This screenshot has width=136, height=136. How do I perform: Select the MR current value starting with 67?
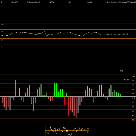click(x=126, y=80)
